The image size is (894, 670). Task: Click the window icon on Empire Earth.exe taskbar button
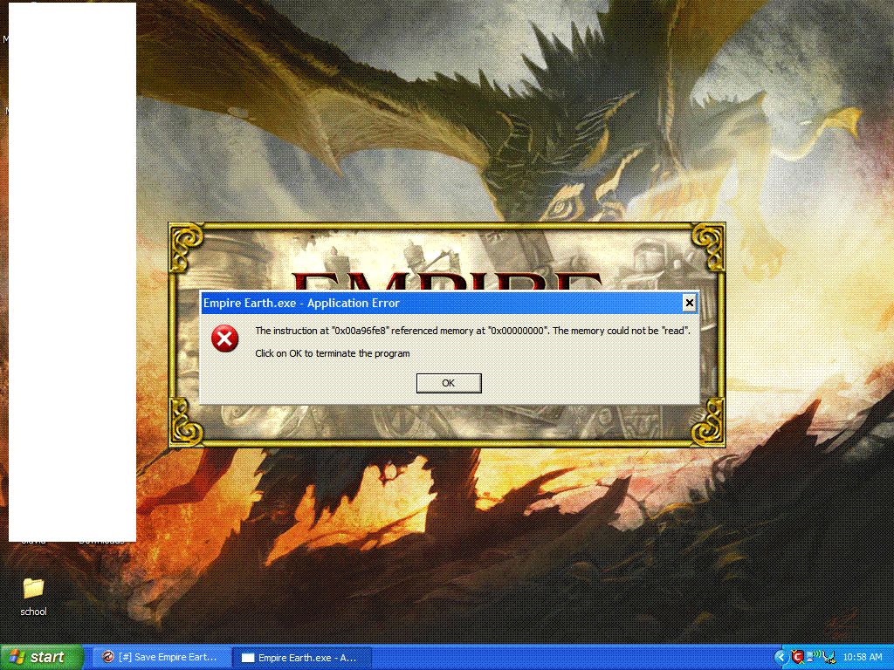pos(248,658)
